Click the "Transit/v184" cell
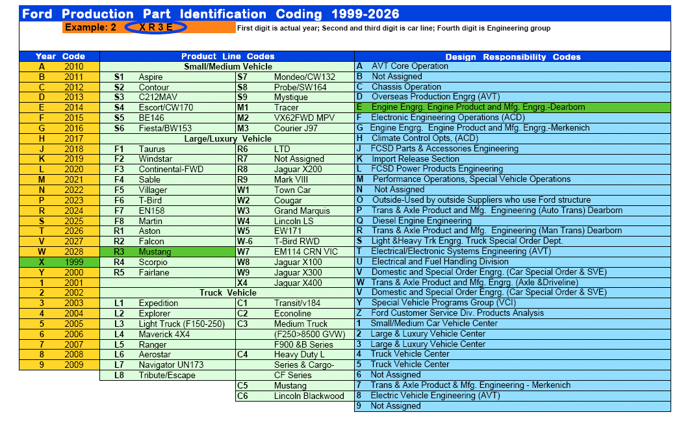 tap(297, 303)
